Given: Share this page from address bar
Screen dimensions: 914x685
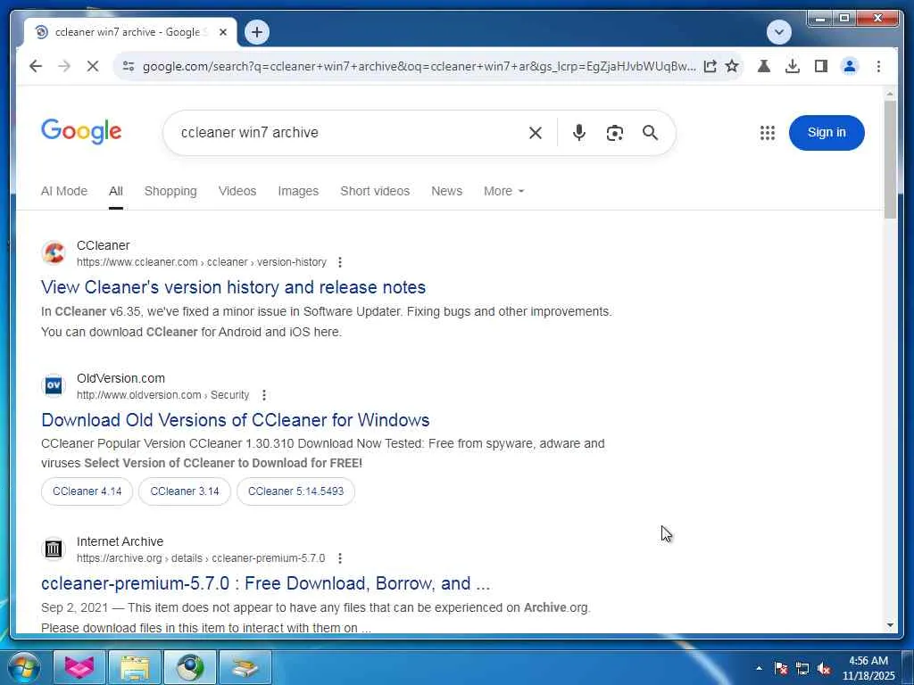Looking at the screenshot, I should (710, 66).
